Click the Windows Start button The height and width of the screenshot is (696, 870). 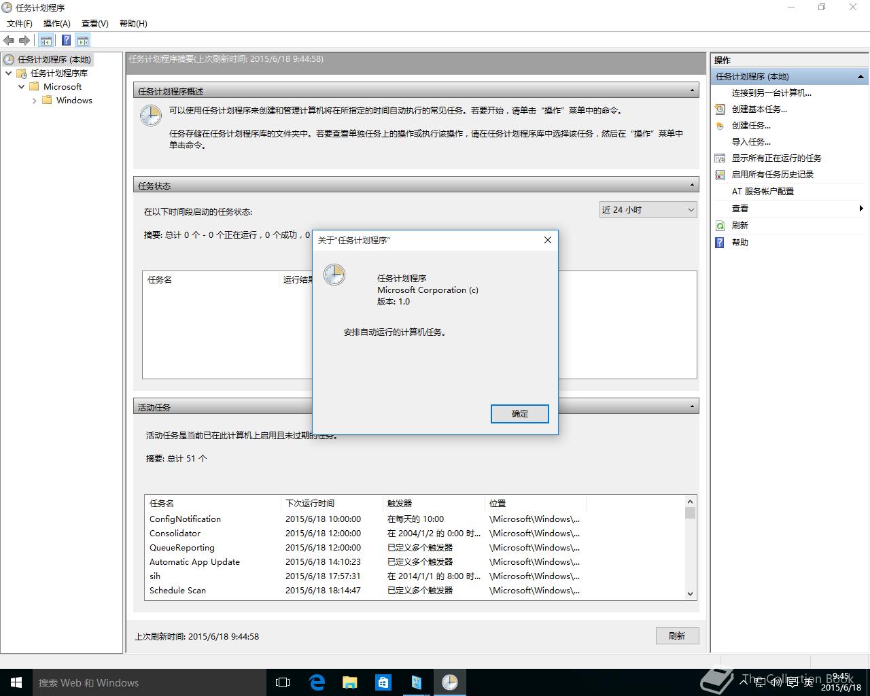[16, 682]
